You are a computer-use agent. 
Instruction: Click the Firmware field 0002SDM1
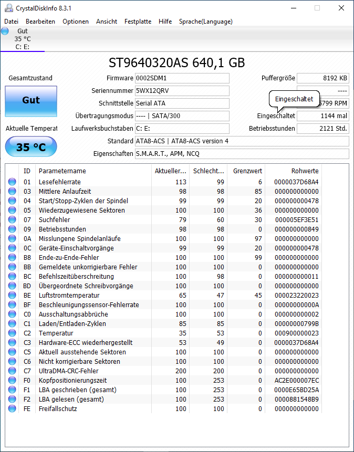tap(182, 78)
